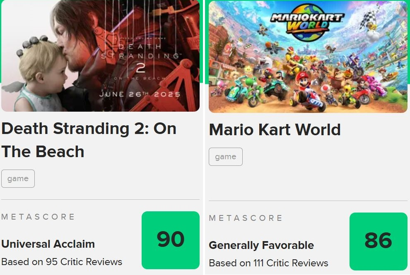Click the green 86 Metascore badge

point(378,241)
